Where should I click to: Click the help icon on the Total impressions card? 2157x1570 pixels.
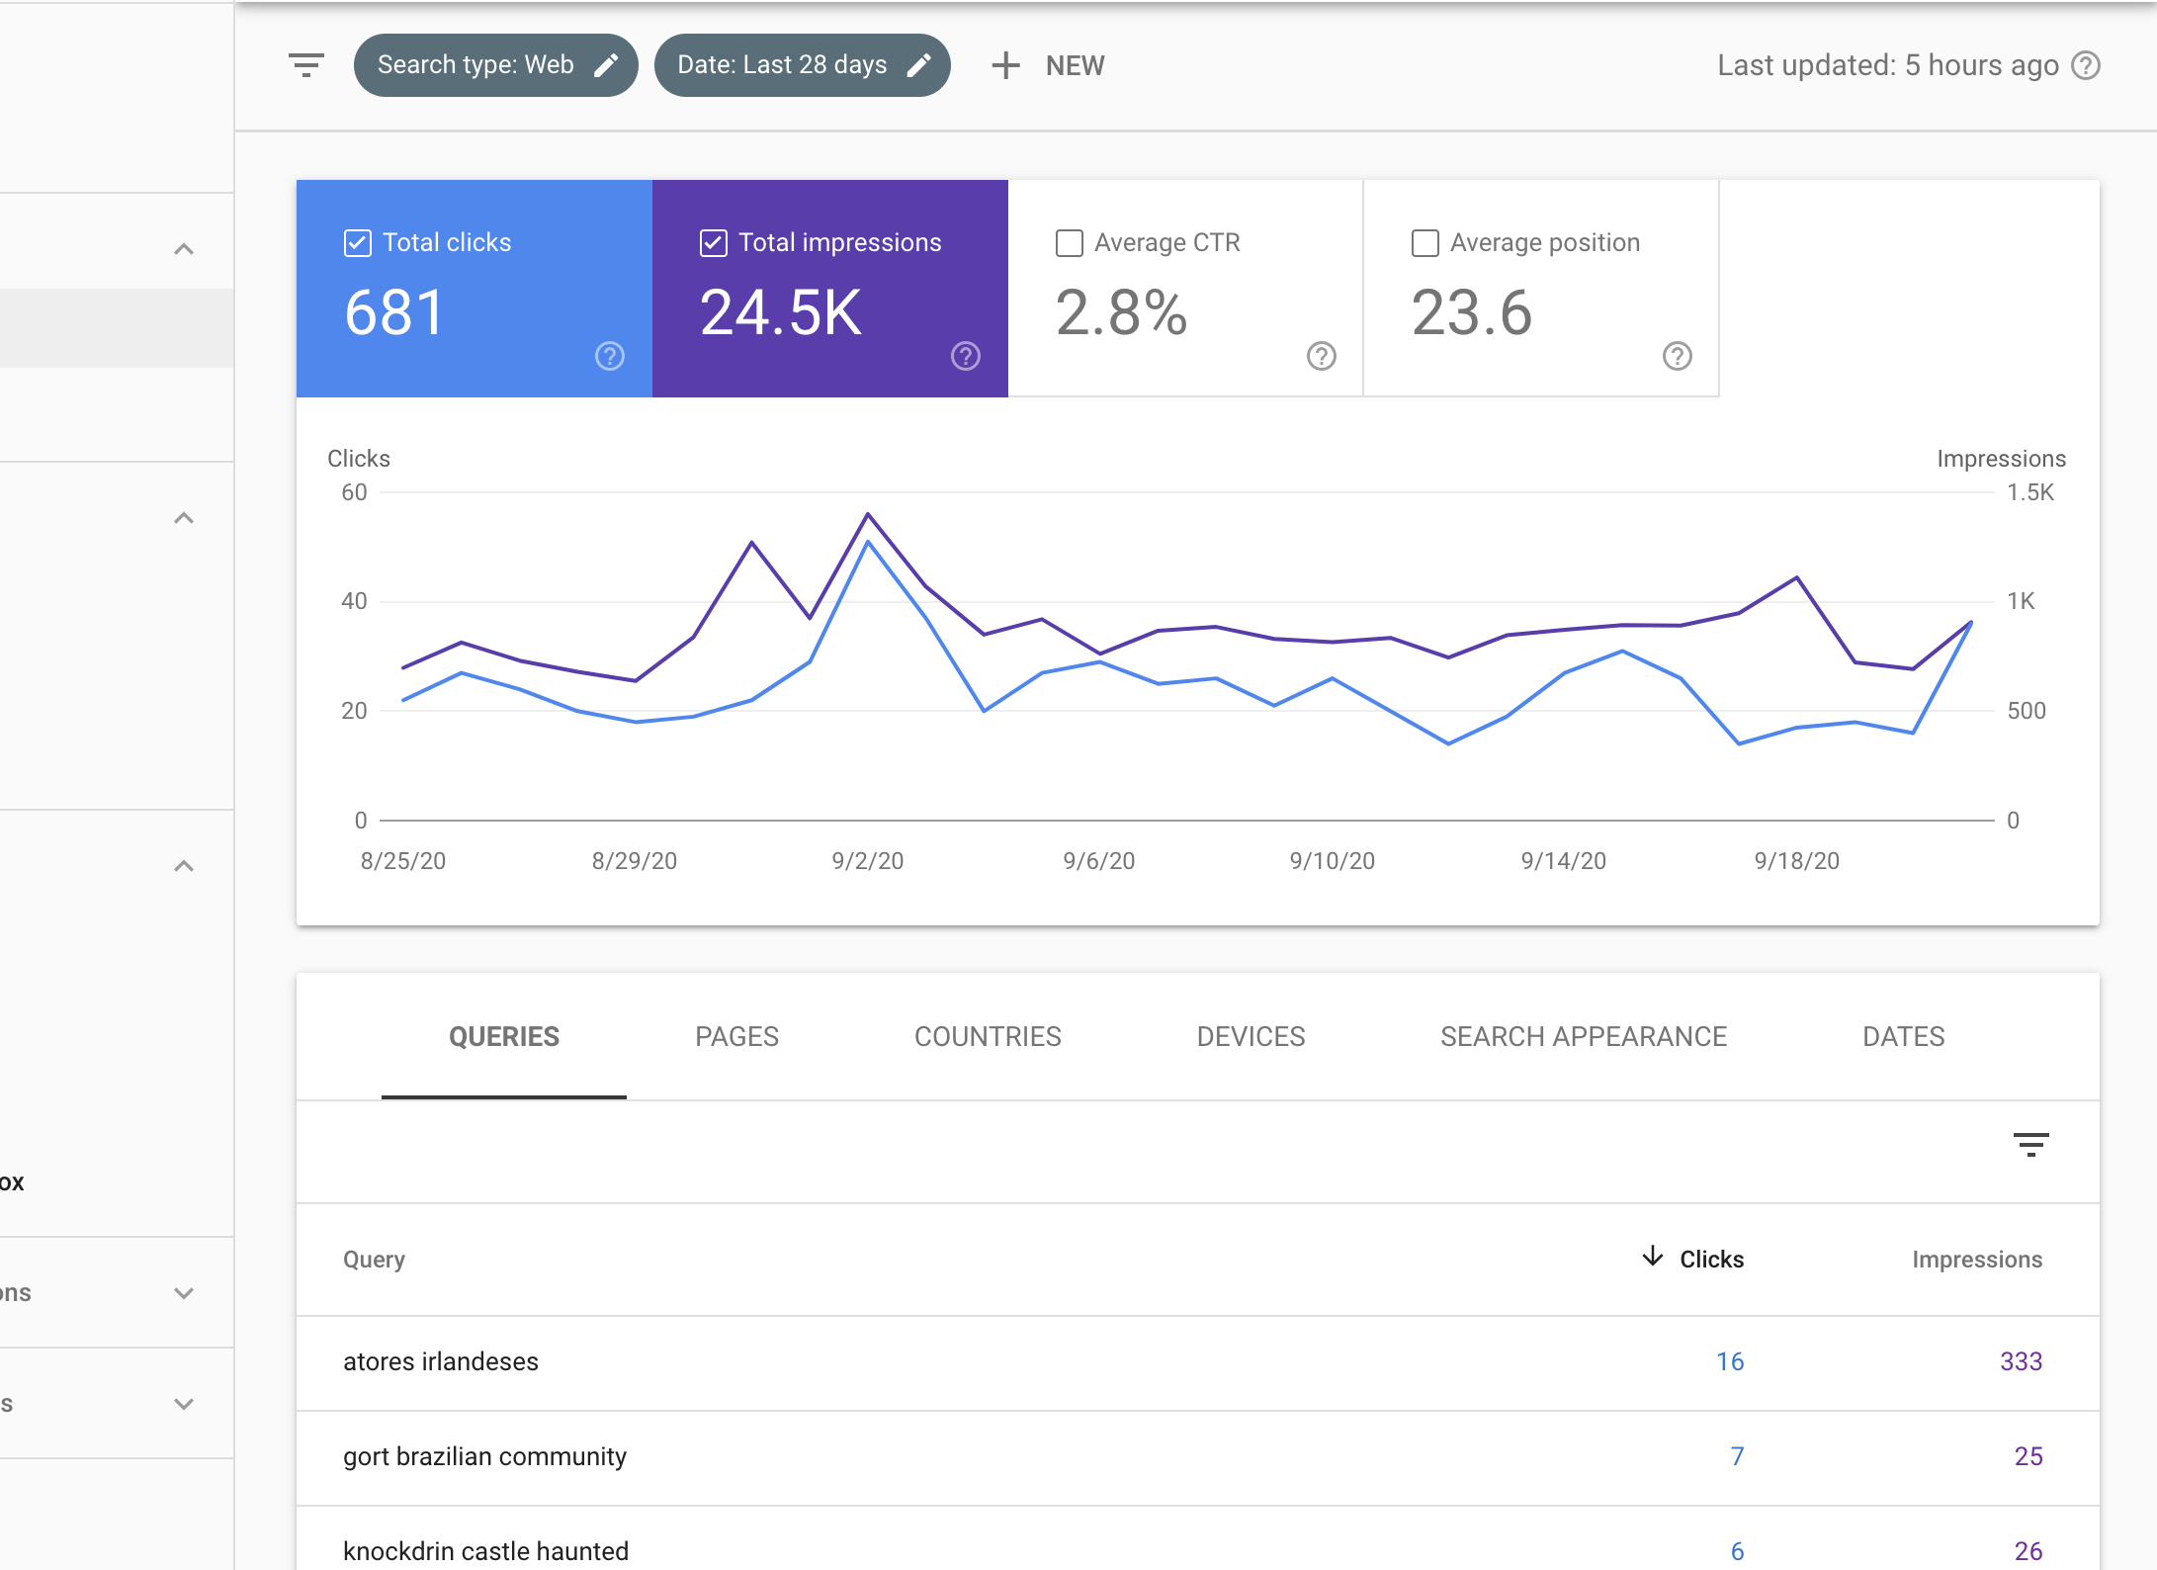tap(965, 357)
